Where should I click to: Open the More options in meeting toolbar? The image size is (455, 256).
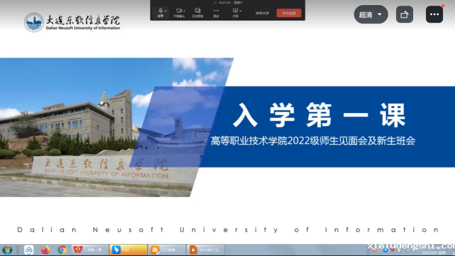216,11
